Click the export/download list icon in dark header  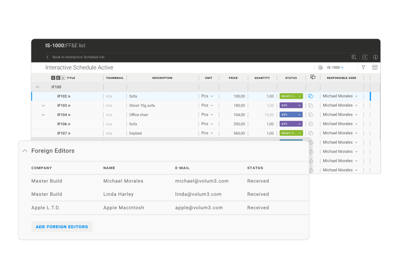[354, 57]
